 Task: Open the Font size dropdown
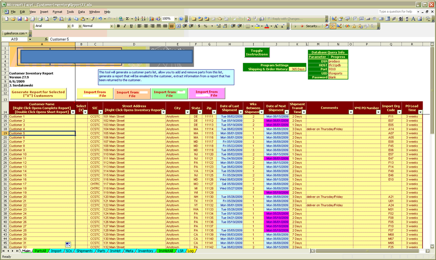80,26
